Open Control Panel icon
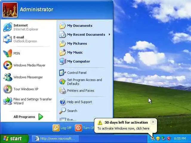 [x=62, y=73]
